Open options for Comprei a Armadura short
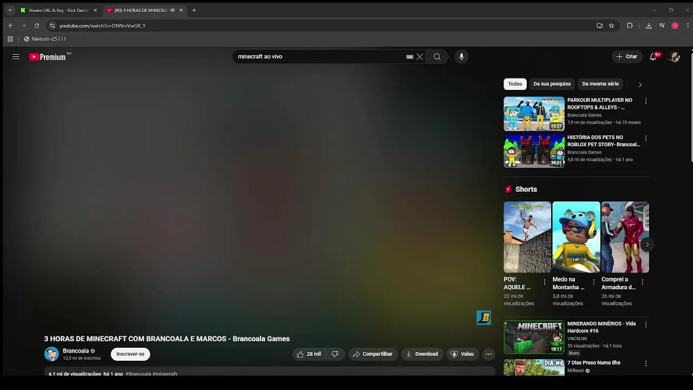Viewport: 693px width, 390px height. tap(642, 282)
